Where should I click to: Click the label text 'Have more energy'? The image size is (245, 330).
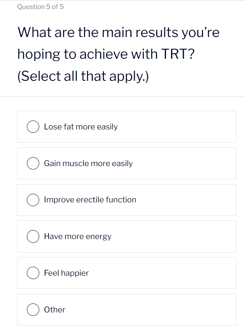tap(78, 236)
